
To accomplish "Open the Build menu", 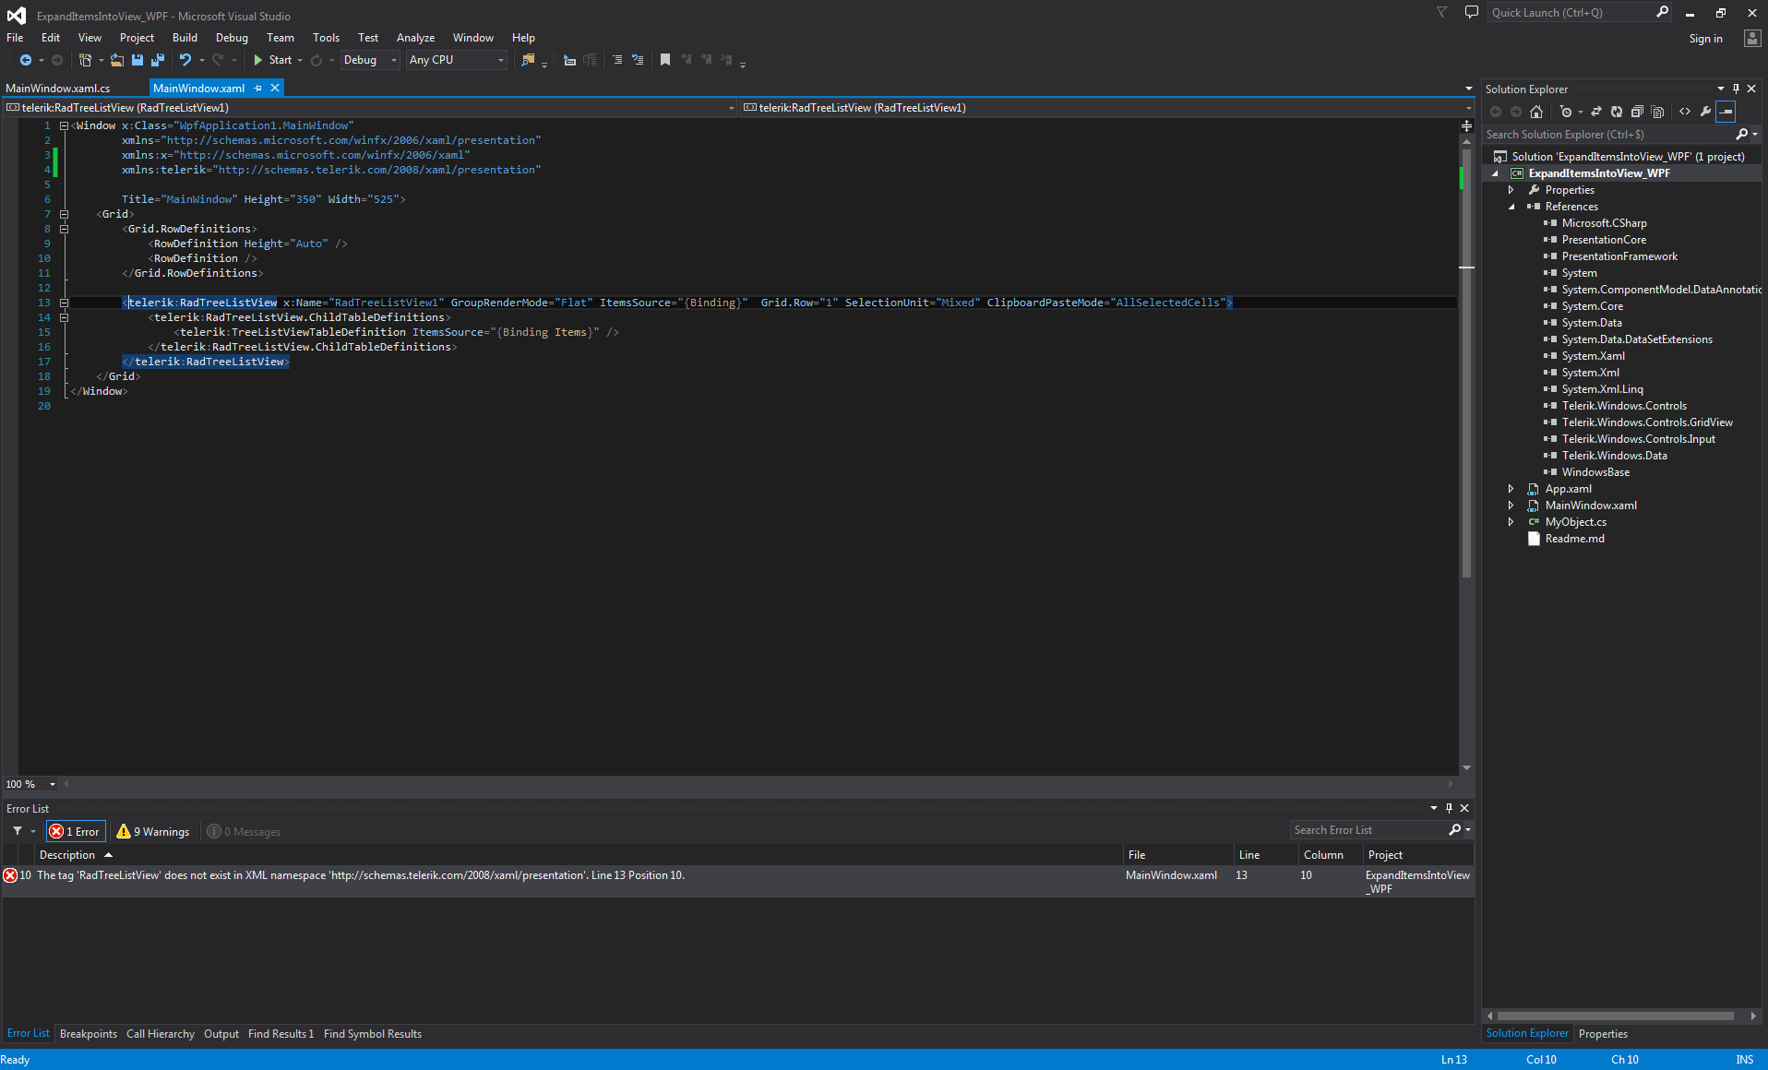I will [x=185, y=38].
